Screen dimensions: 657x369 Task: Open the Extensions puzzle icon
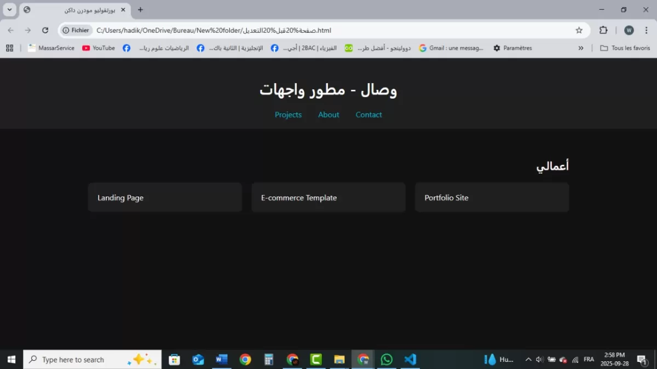click(603, 31)
